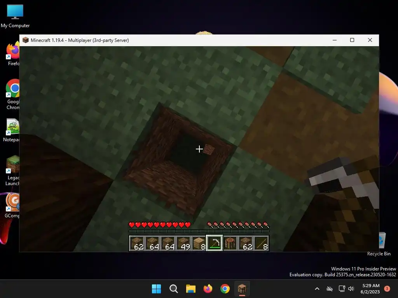Open taskbar Search
The height and width of the screenshot is (298, 398).
[x=174, y=289]
